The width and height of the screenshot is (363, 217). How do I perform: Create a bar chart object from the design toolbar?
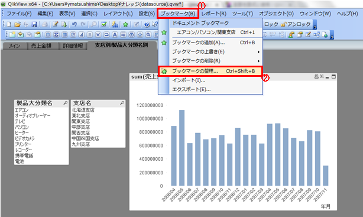(81, 35)
